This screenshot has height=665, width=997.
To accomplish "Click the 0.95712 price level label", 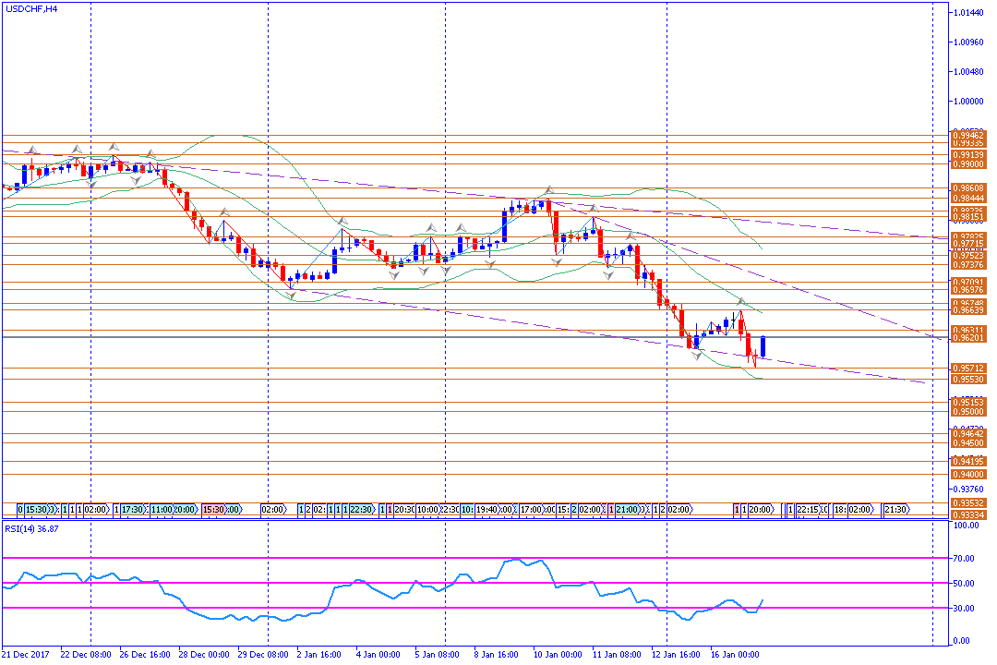I will coord(968,369).
